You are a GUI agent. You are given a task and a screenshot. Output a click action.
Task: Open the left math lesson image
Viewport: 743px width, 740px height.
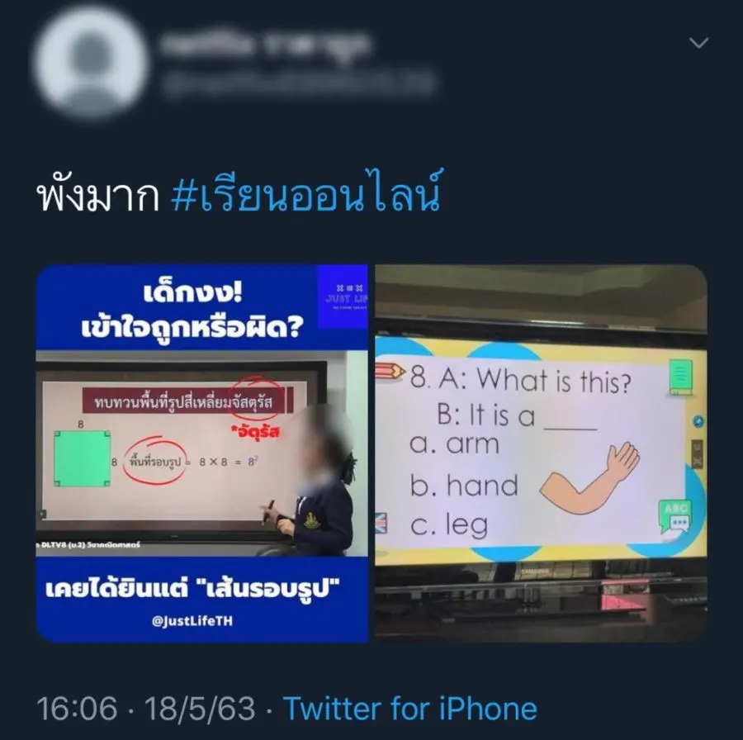click(x=202, y=453)
